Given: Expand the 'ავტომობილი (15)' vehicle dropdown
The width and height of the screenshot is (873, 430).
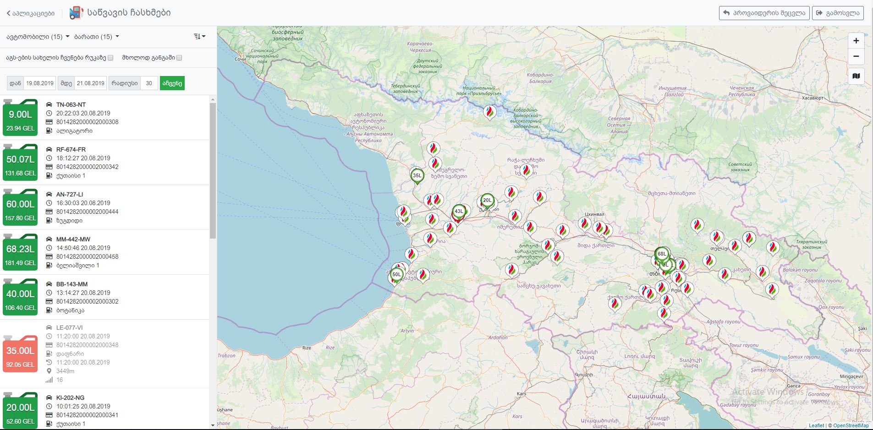Looking at the screenshot, I should [x=38, y=37].
